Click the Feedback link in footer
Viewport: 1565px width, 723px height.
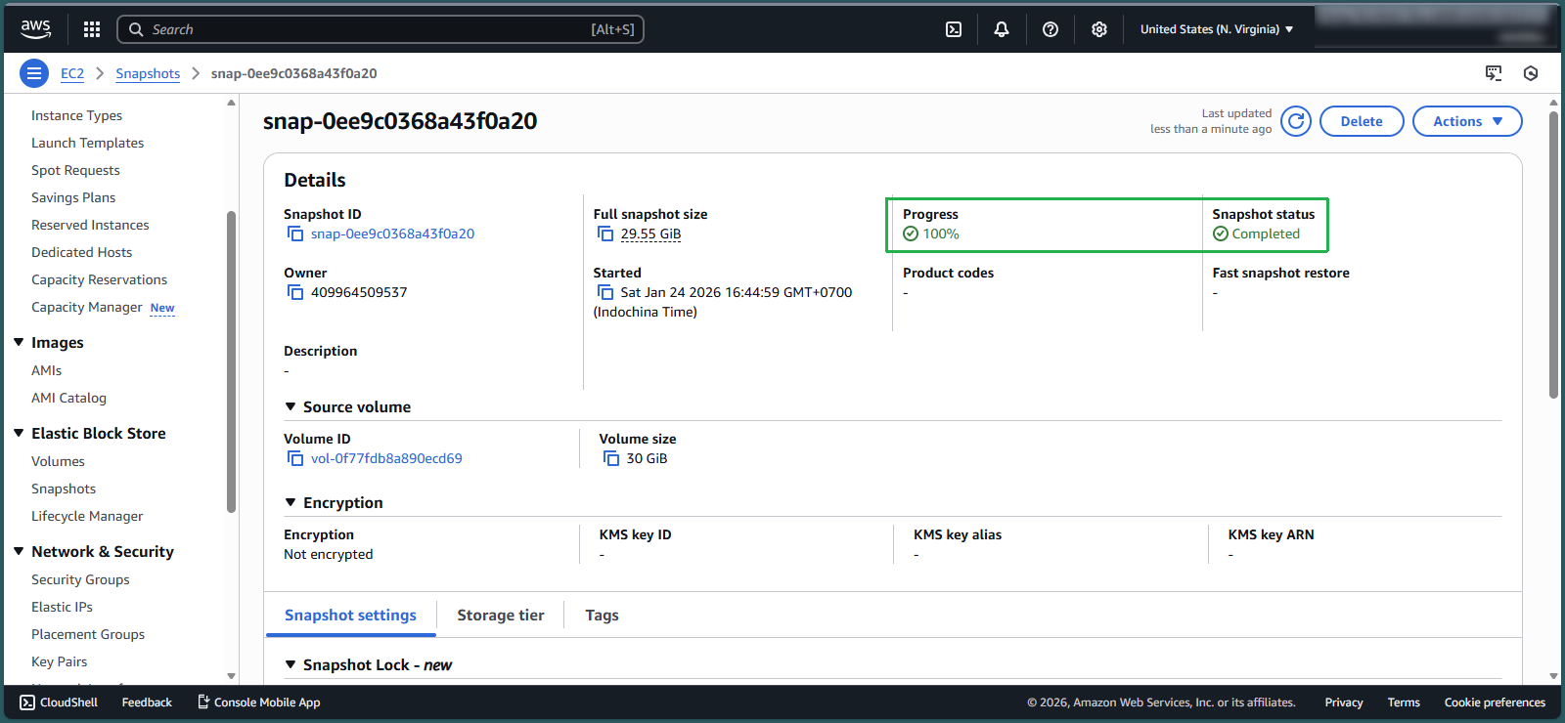tap(147, 702)
